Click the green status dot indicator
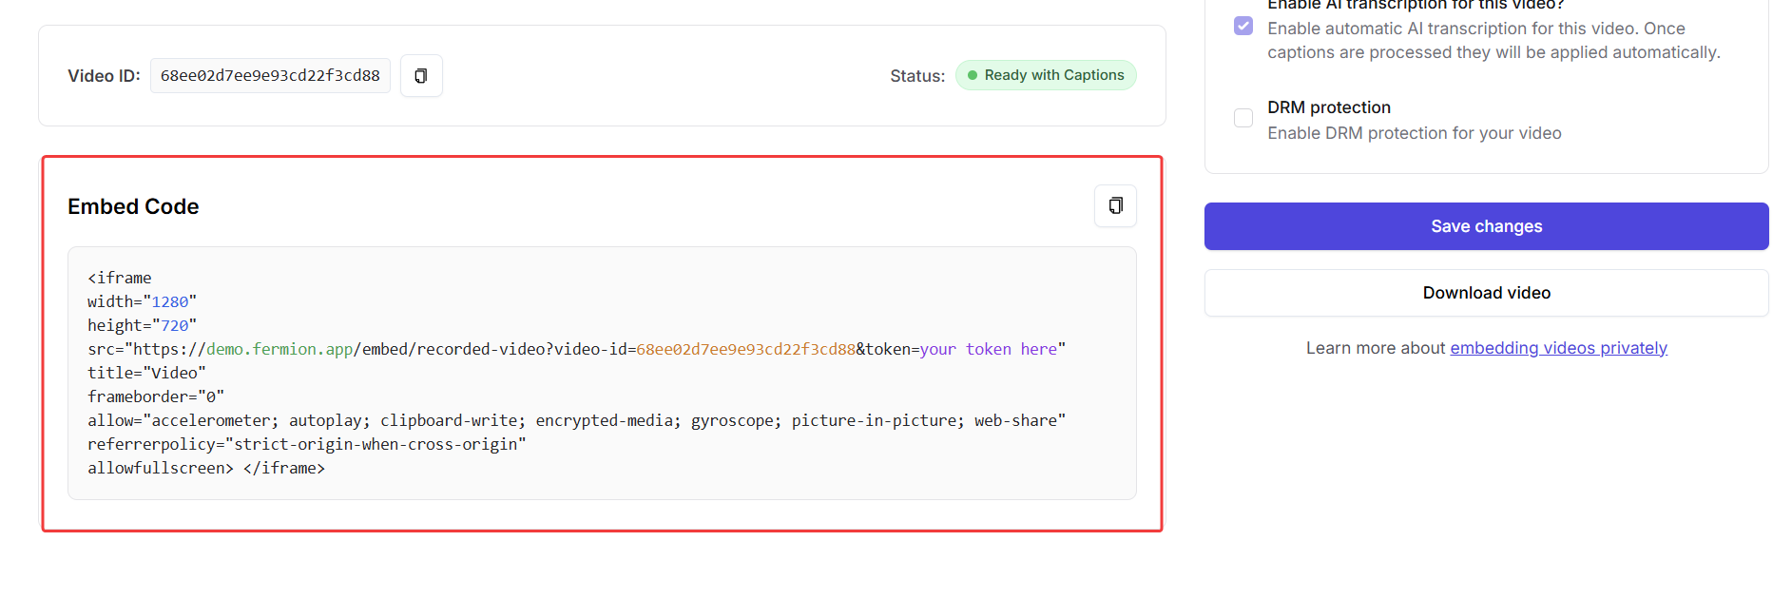This screenshot has width=1792, height=599. pyautogui.click(x=973, y=75)
